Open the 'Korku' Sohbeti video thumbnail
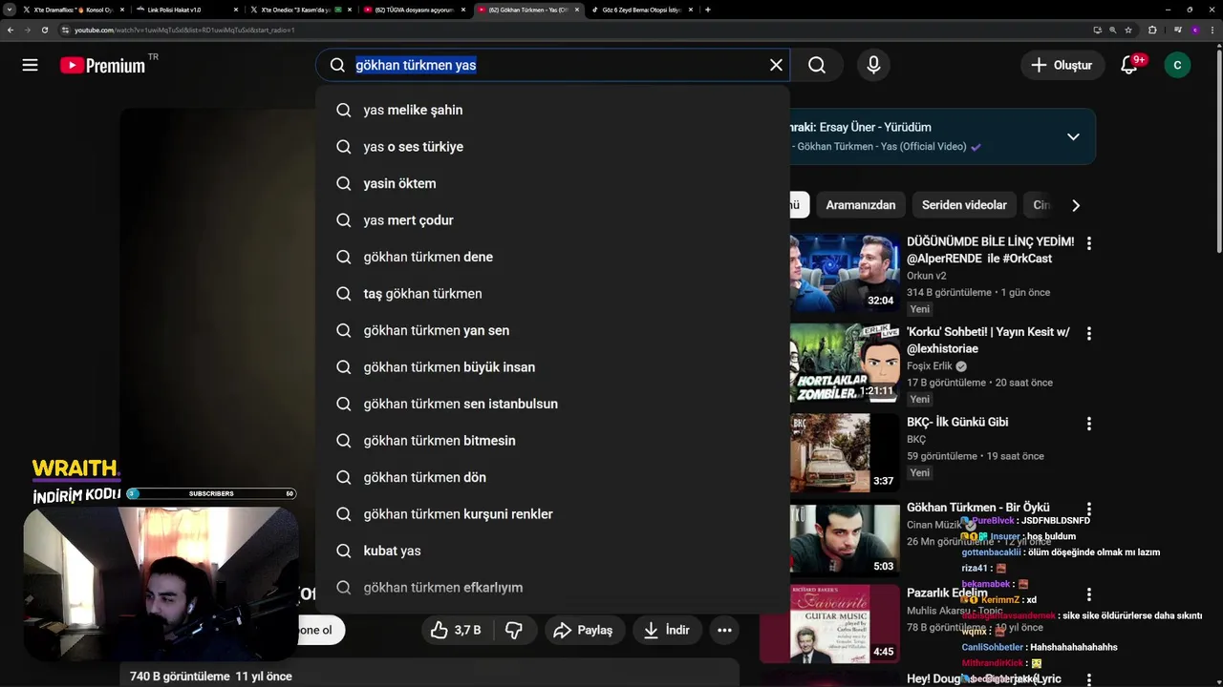 point(845,363)
